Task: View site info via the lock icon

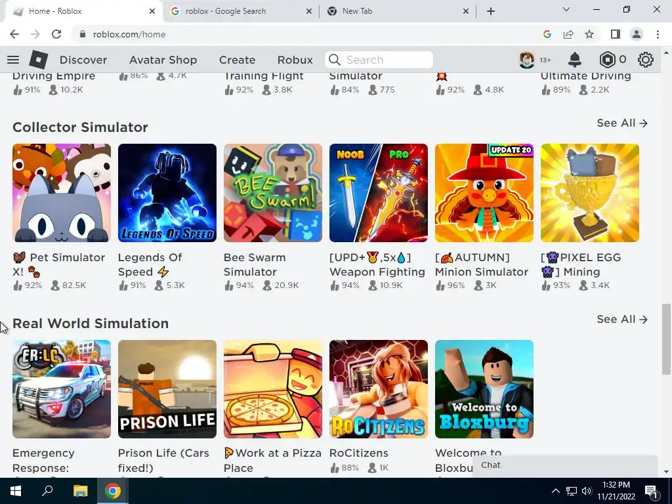Action: (83, 34)
